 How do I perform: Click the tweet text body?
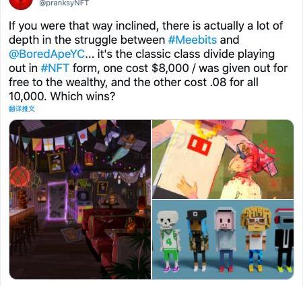click(x=148, y=61)
